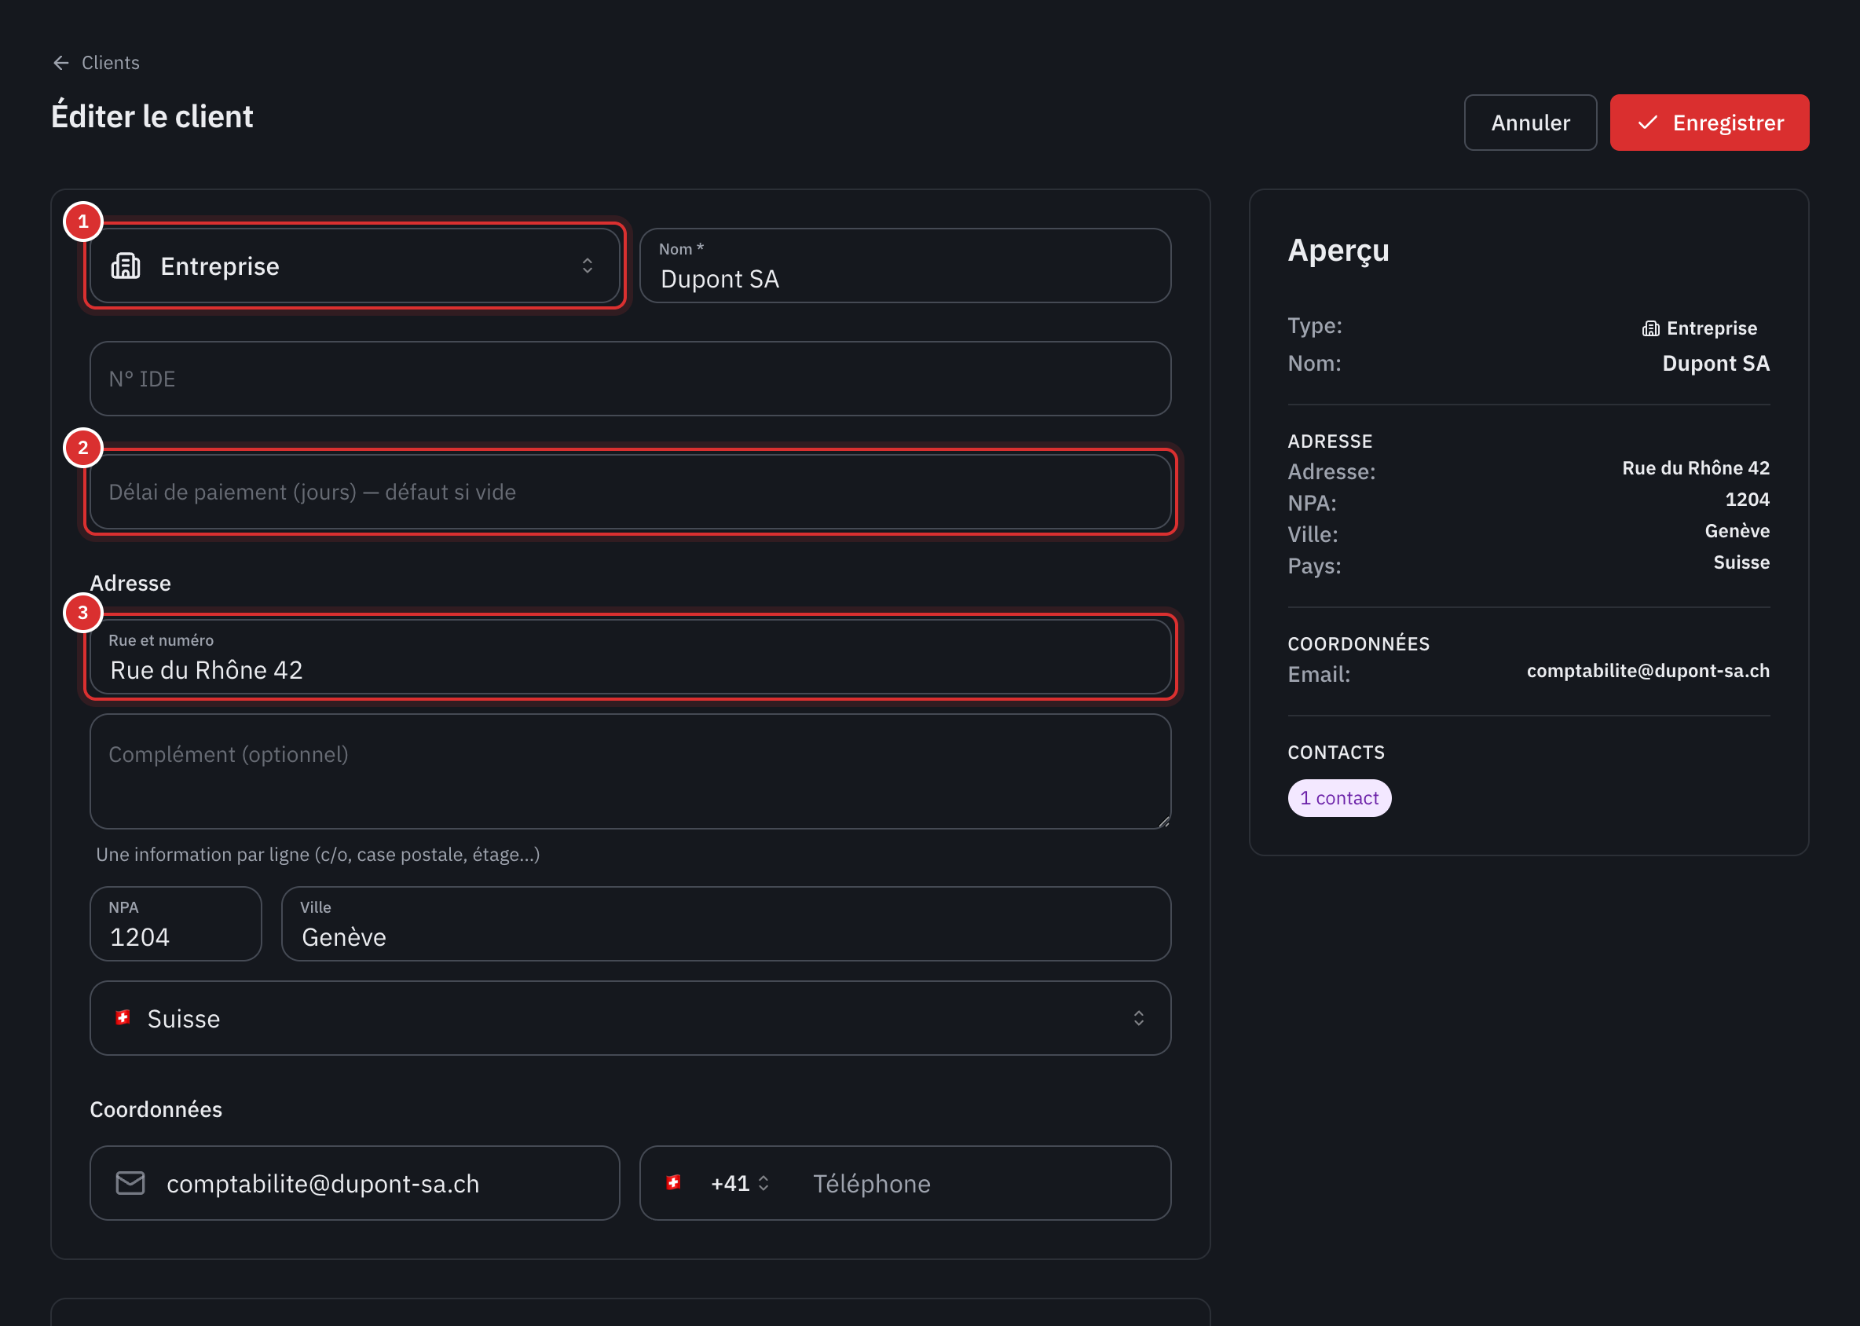Focus the N° IDE input field

[x=631, y=379]
